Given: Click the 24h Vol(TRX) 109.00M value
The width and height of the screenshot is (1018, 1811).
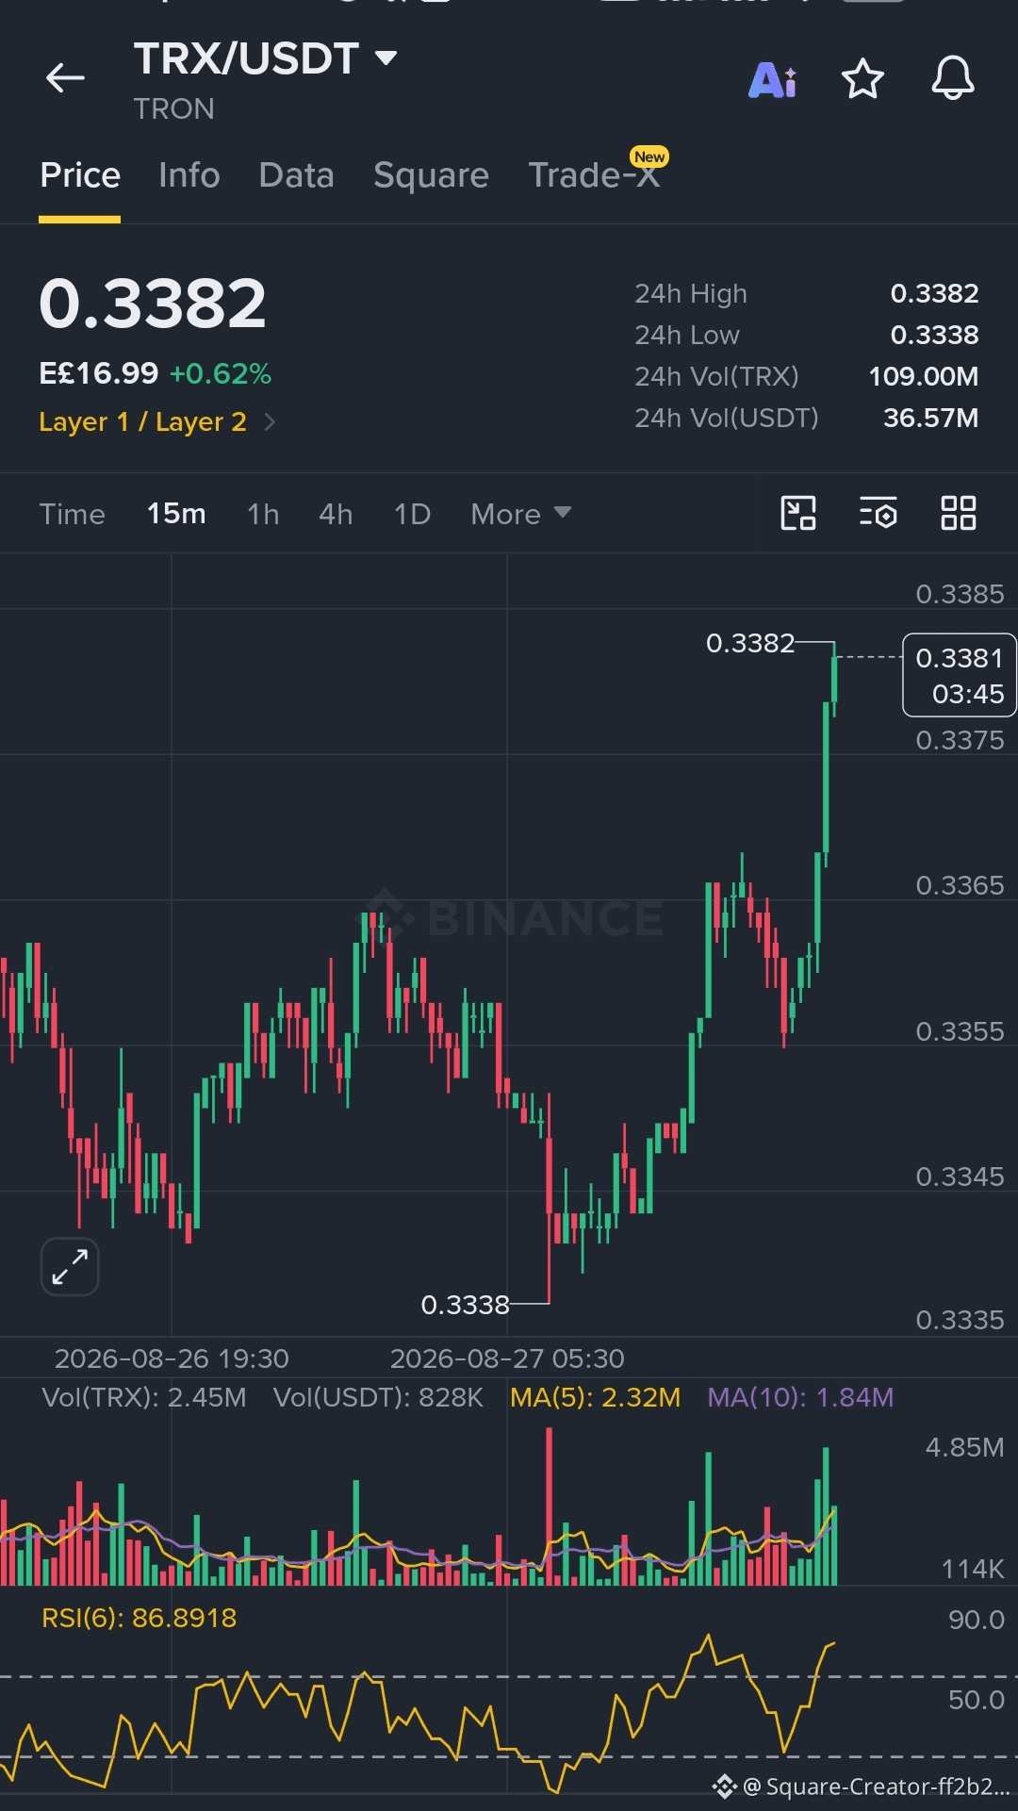Looking at the screenshot, I should click(x=923, y=376).
